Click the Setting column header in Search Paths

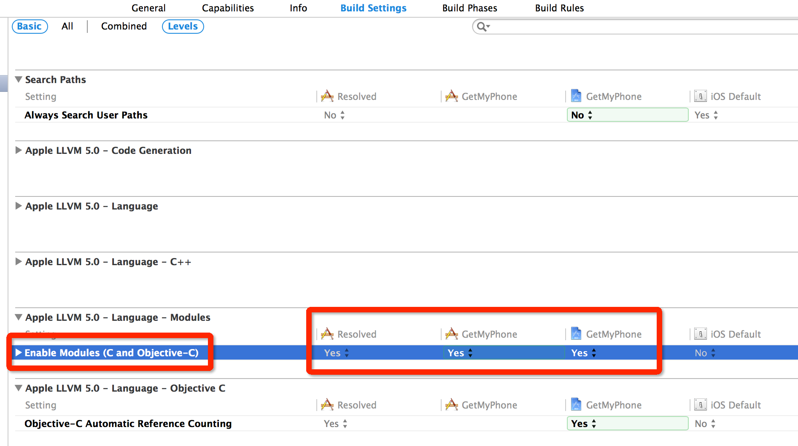click(40, 97)
